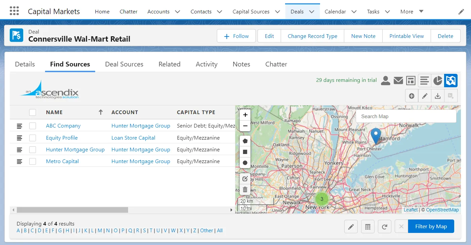The image size is (471, 245).
Task: Open the Activity tab
Action: click(x=207, y=64)
